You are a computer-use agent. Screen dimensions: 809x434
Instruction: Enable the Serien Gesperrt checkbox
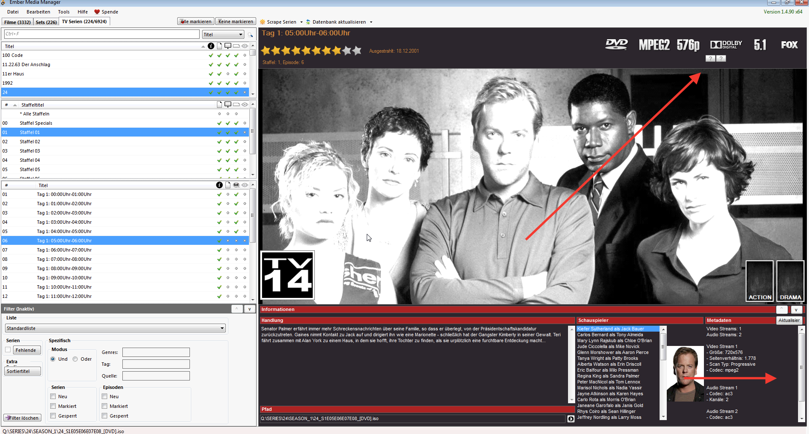point(53,416)
